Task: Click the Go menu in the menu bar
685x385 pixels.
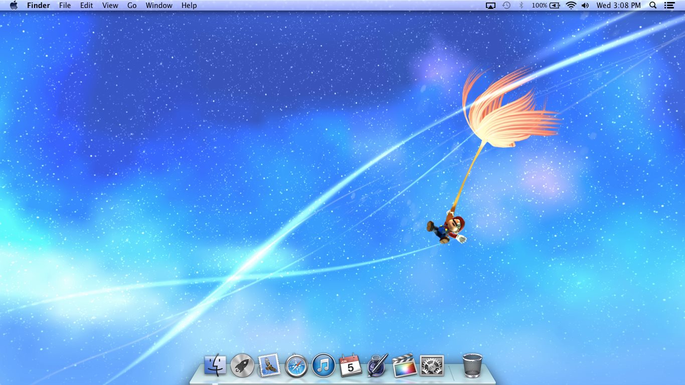Action: pos(132,6)
